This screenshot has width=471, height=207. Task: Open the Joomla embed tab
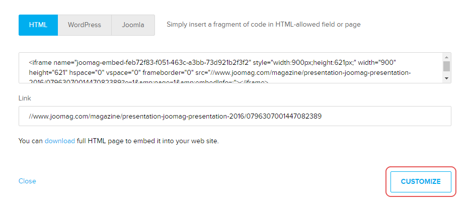(133, 25)
